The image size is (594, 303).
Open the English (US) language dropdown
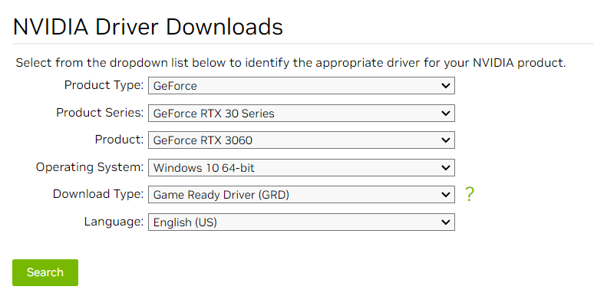[301, 222]
